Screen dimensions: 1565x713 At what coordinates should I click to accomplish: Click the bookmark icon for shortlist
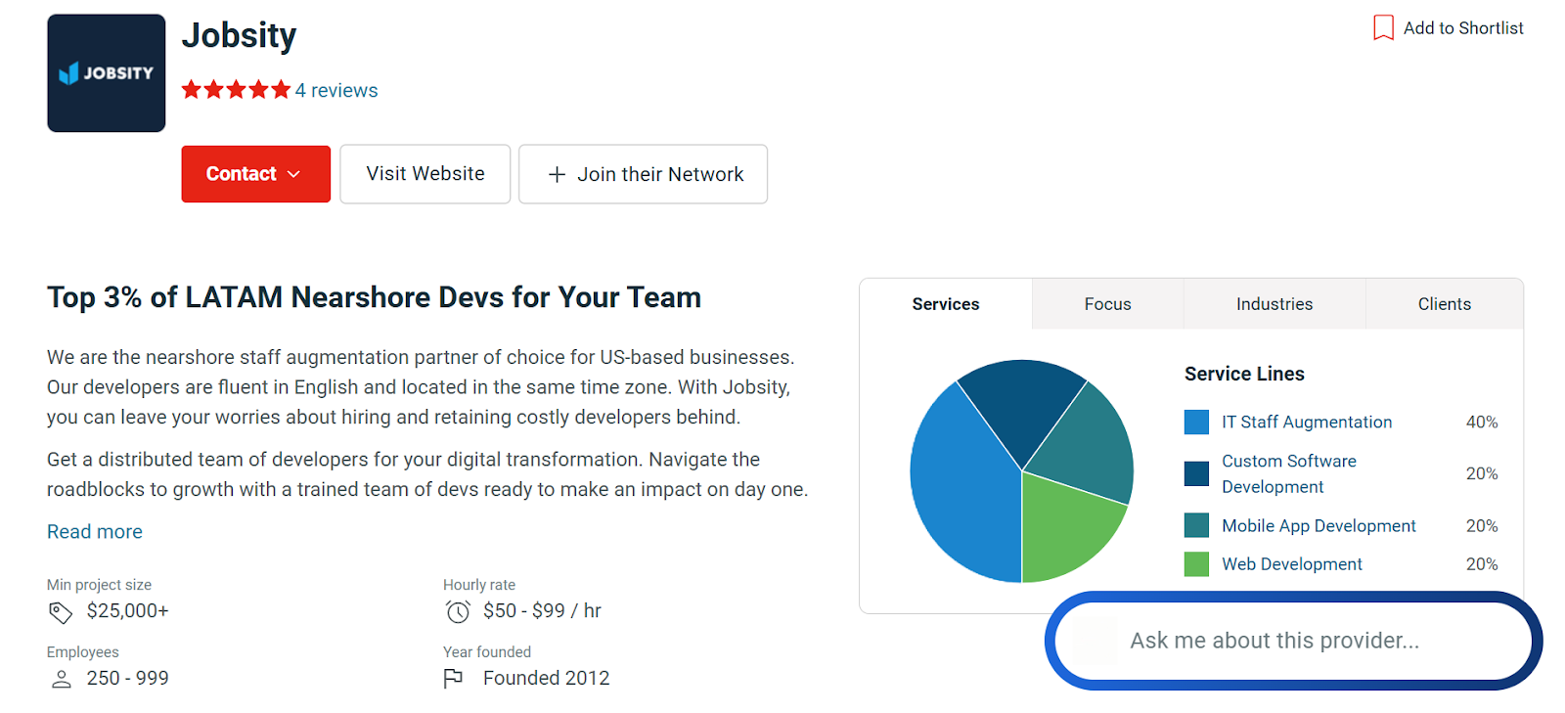coord(1383,27)
